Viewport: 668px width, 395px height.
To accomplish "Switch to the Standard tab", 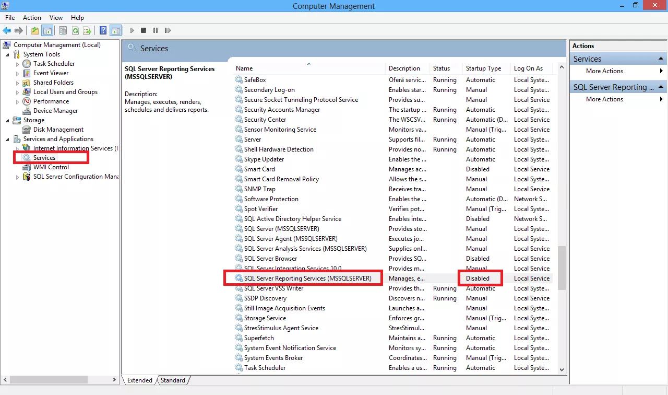I will click(x=173, y=380).
